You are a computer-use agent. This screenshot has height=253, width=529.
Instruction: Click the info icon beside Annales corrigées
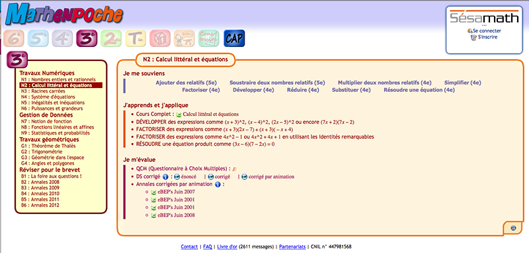(218, 184)
